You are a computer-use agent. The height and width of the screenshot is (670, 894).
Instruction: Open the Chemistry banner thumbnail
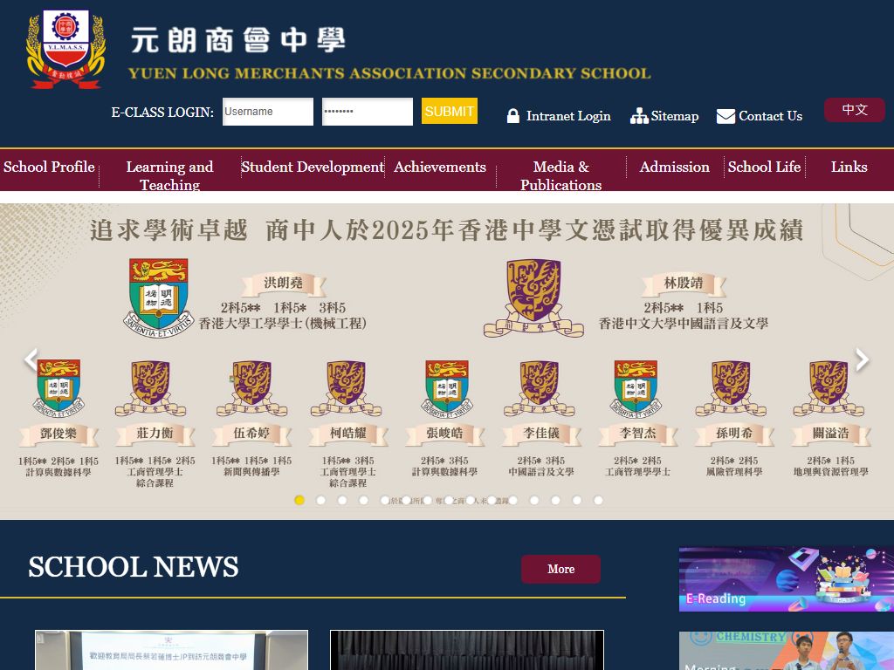pos(787,651)
